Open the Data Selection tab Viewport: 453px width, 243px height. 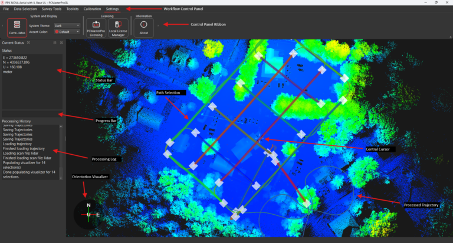[x=25, y=9]
